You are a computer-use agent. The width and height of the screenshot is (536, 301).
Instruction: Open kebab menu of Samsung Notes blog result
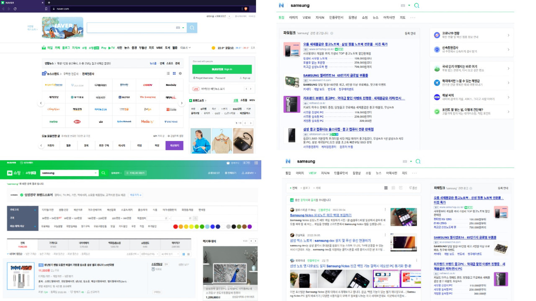click(x=385, y=210)
